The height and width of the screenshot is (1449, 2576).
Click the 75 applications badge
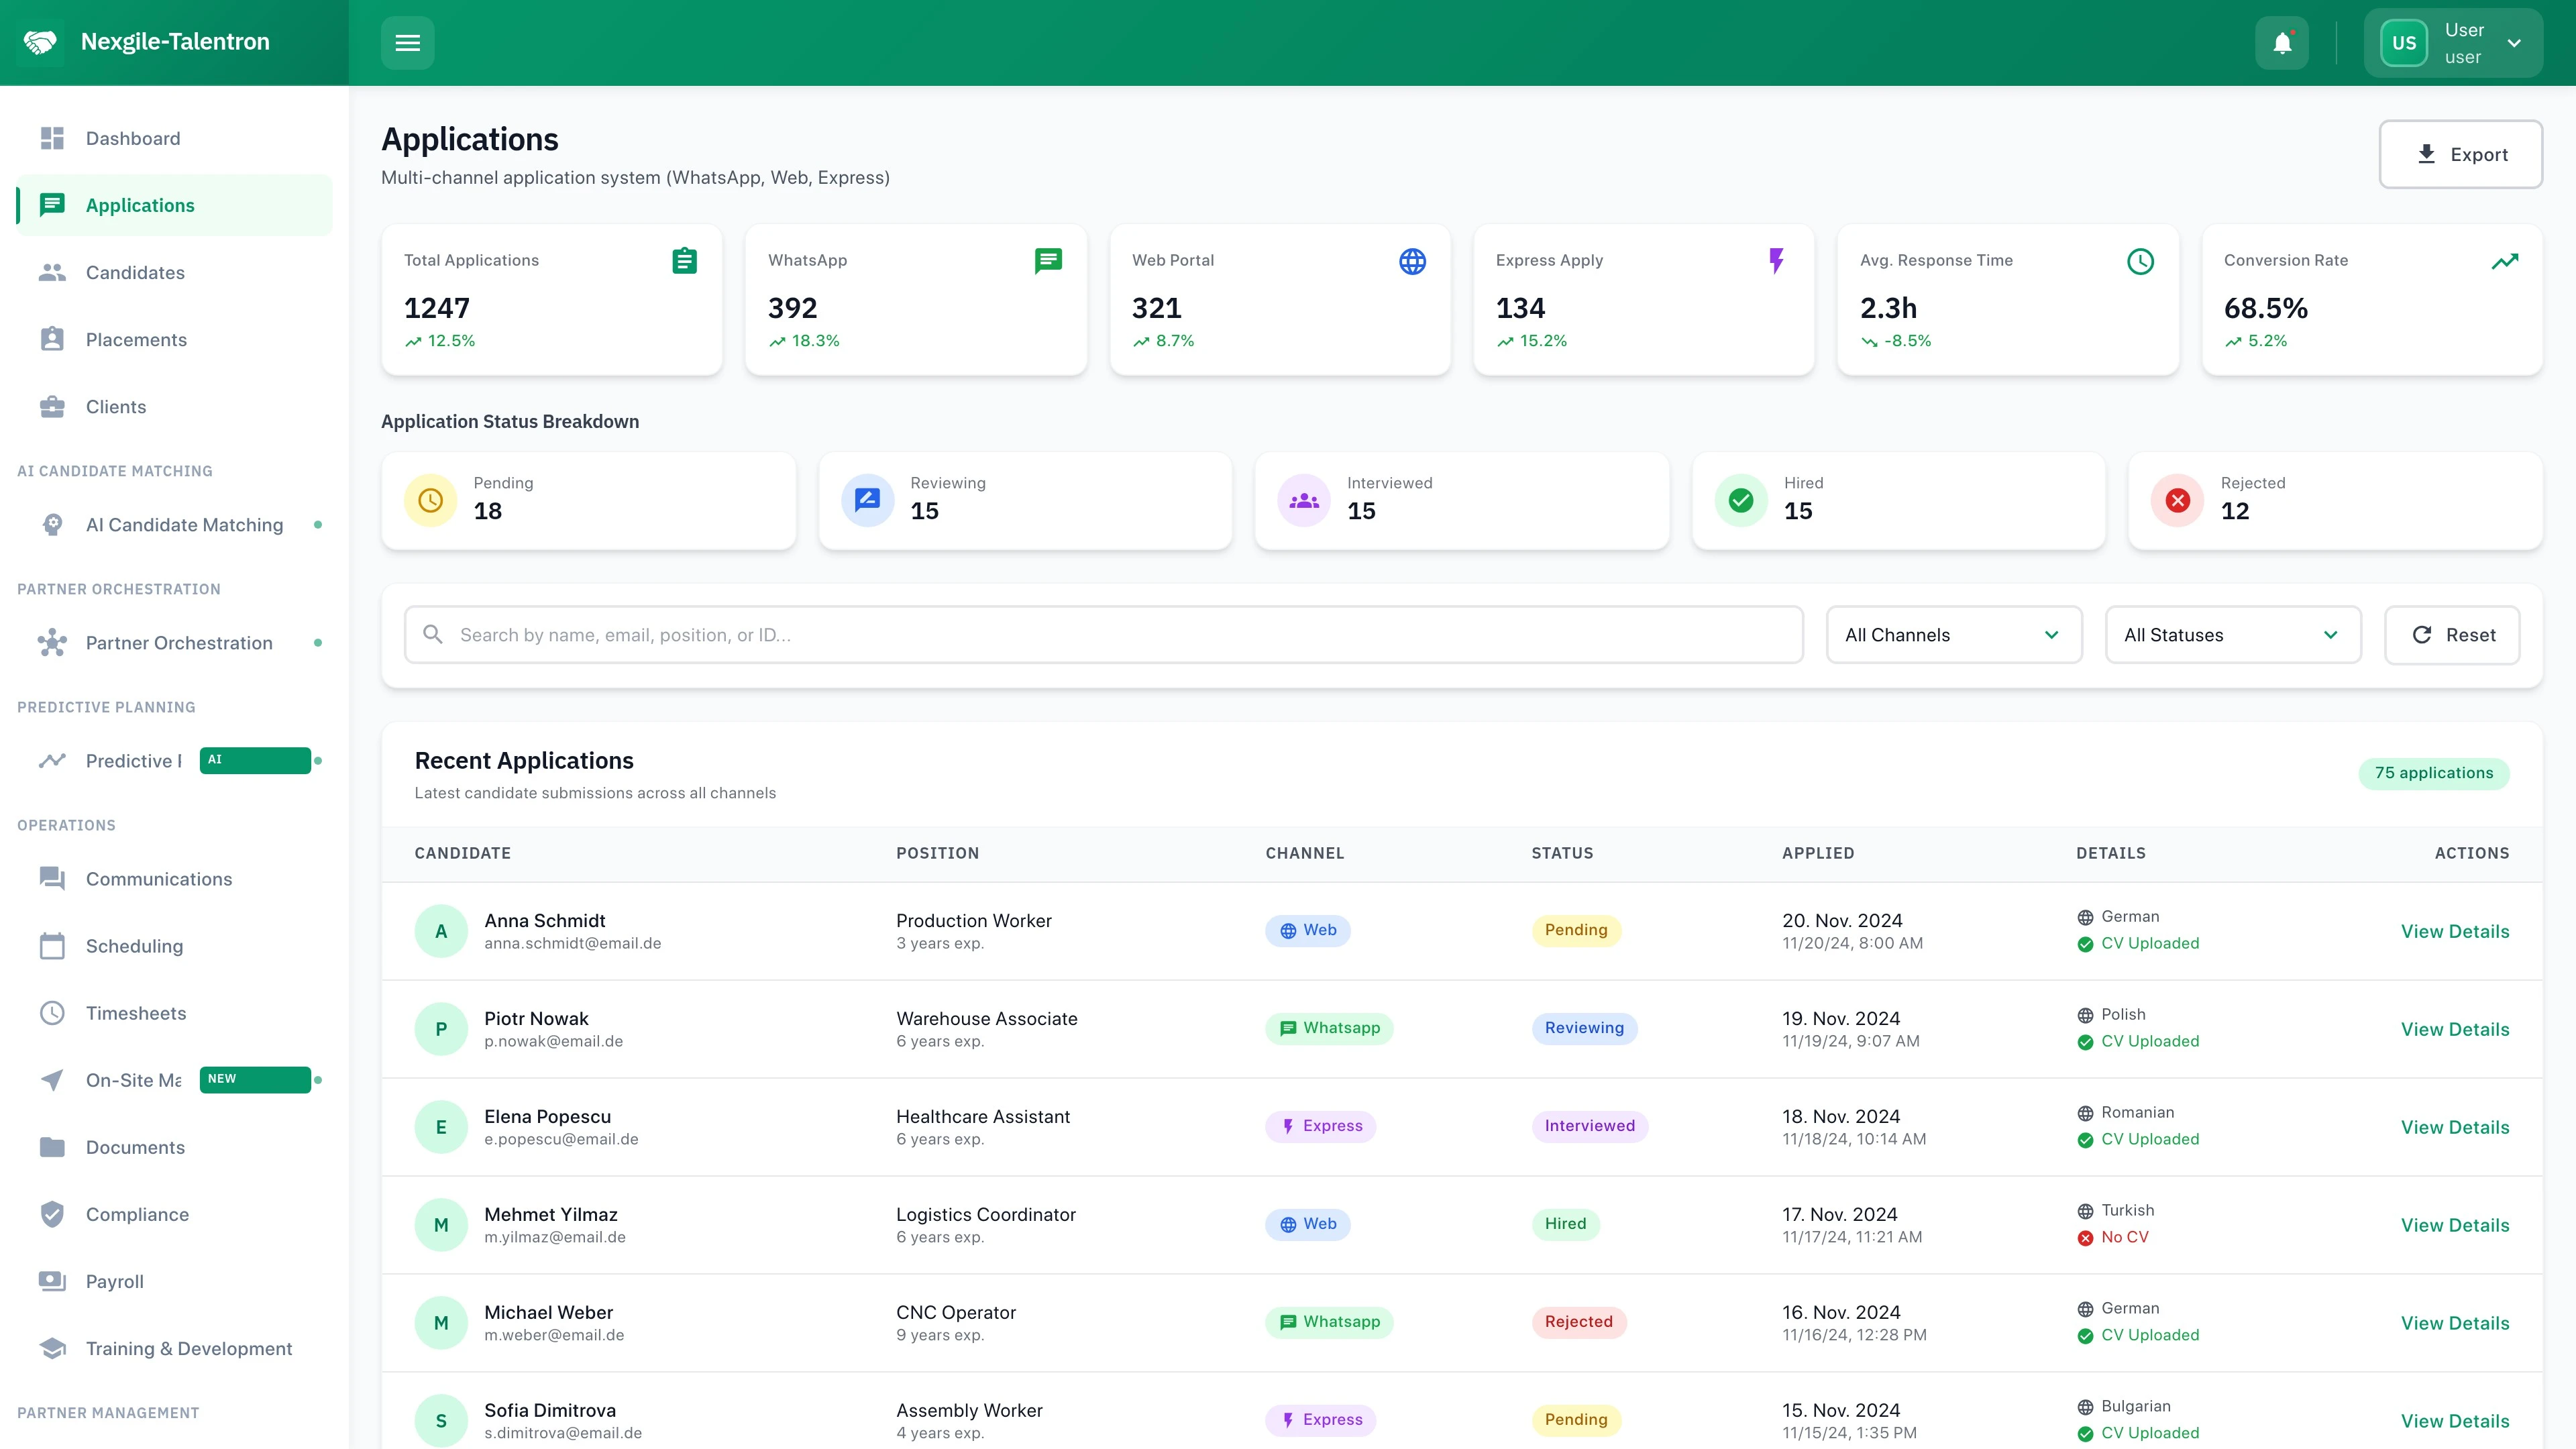(x=2434, y=772)
